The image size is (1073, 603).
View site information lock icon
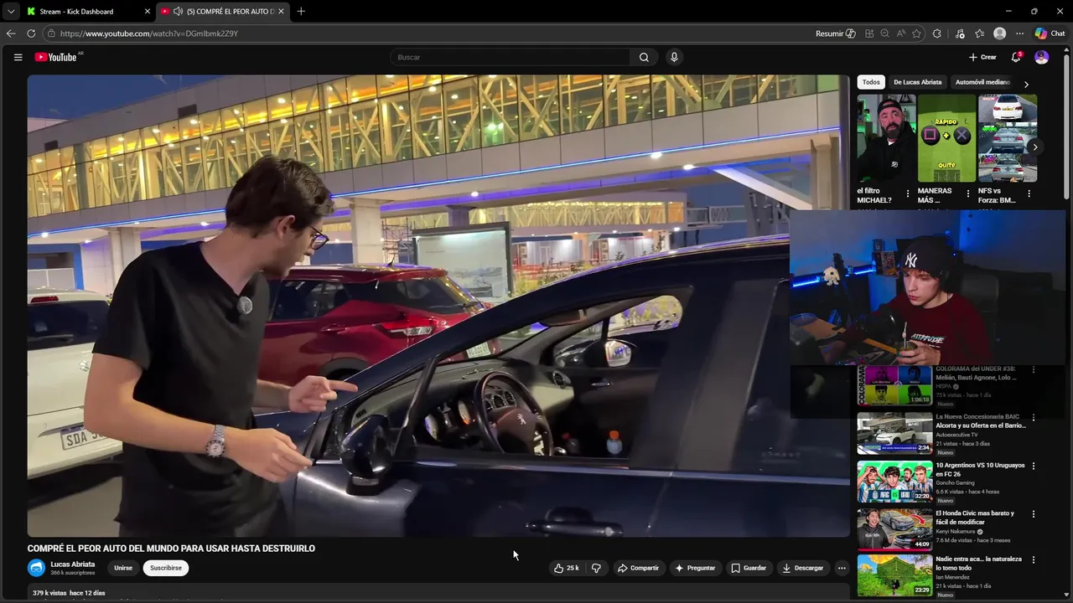(51, 33)
